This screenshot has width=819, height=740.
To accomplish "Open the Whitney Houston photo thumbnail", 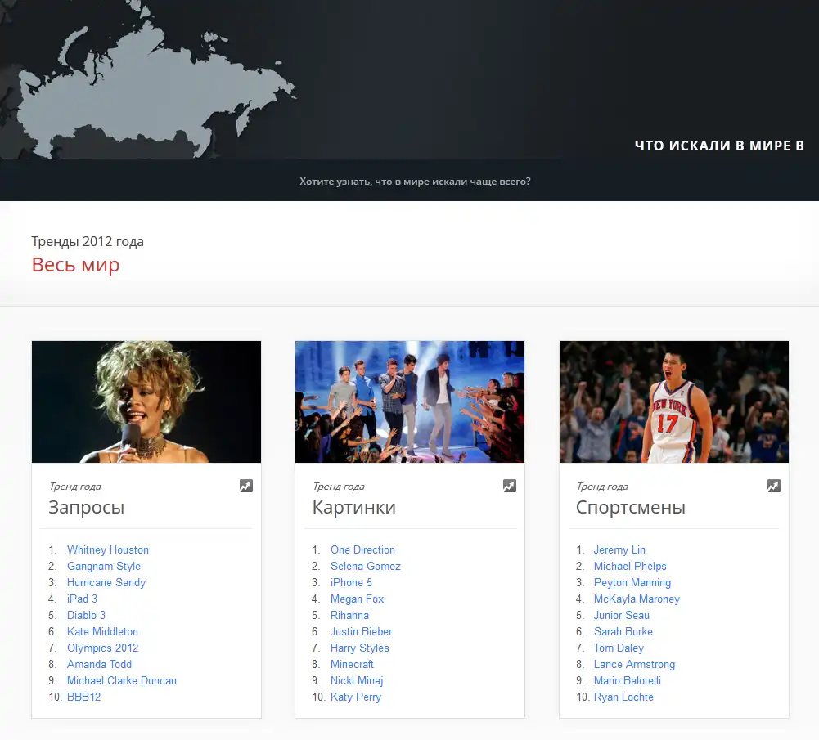I will [146, 401].
